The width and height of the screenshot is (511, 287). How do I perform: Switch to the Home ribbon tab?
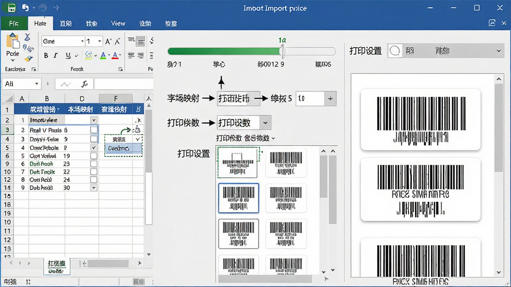click(x=40, y=23)
